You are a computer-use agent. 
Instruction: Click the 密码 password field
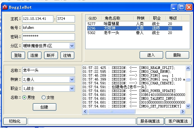click(x=49, y=37)
